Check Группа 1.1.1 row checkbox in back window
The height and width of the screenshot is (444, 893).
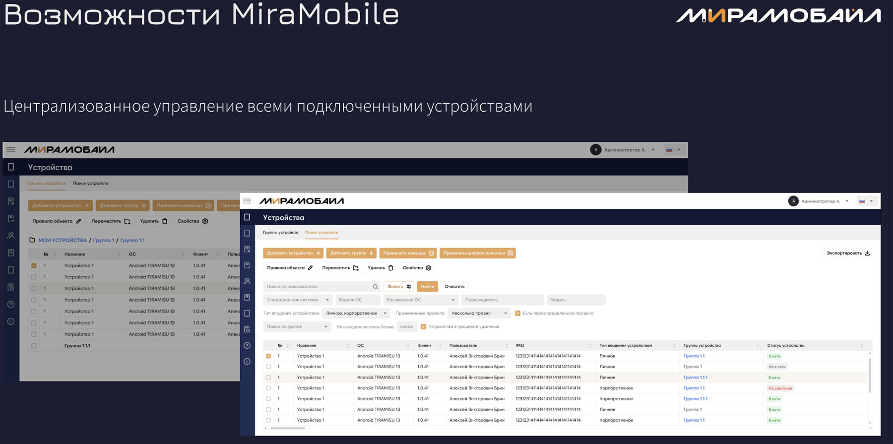pyautogui.click(x=34, y=346)
